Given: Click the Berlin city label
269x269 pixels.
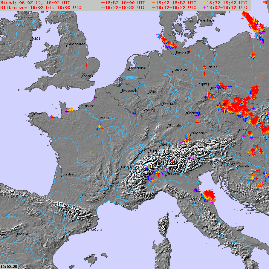Looking at the screenshot, I should [x=212, y=67].
